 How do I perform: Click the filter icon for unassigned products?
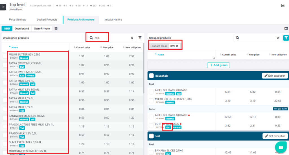pos(140,38)
